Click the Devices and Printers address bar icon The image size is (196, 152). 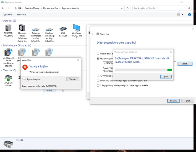[20, 8]
